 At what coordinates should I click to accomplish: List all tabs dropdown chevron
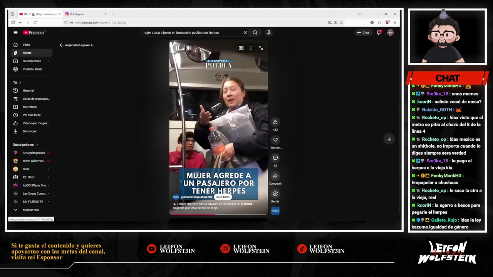coord(359,14)
